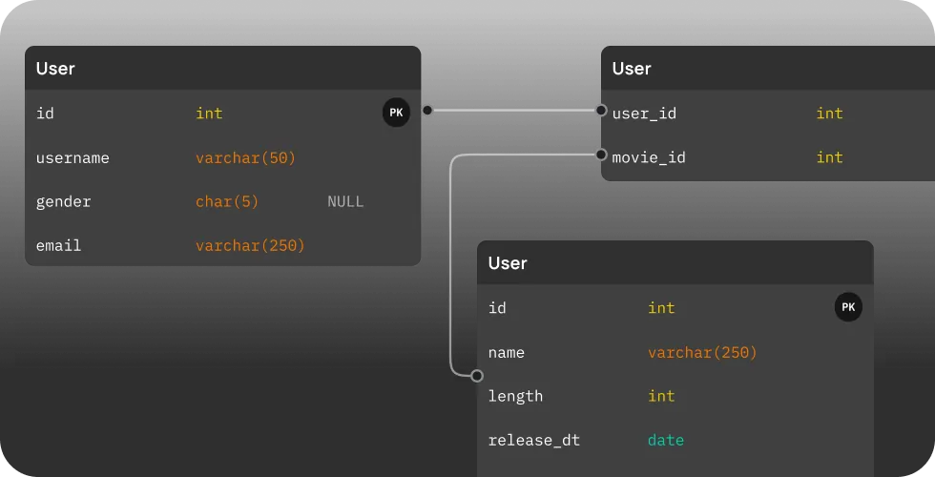Select the connector endpoint near the length row
This screenshot has height=477, width=935.
click(x=476, y=376)
